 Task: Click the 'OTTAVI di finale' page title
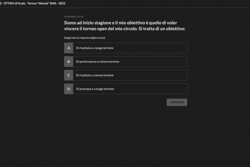[14, 3]
